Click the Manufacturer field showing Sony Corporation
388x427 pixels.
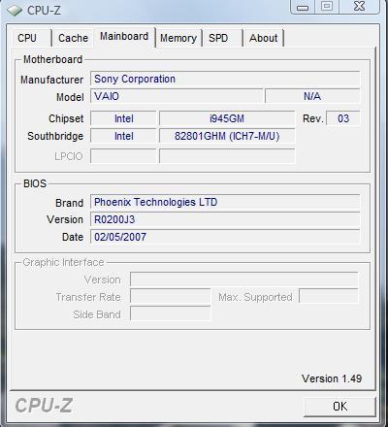click(225, 79)
